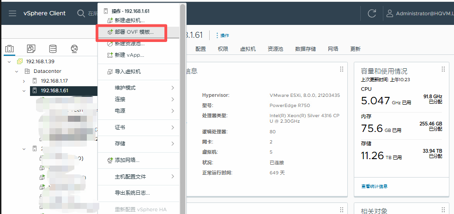The height and width of the screenshot is (214, 454).
Task: Open the 权限 tab
Action: pyautogui.click(x=223, y=49)
